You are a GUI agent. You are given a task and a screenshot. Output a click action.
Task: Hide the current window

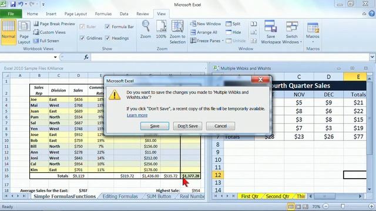click(x=233, y=32)
